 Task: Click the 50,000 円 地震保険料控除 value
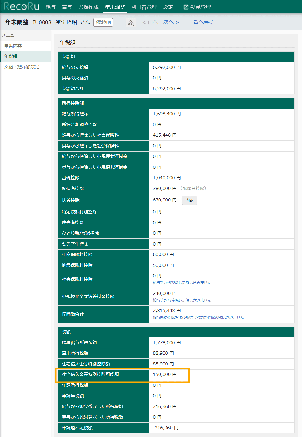tap(163, 265)
